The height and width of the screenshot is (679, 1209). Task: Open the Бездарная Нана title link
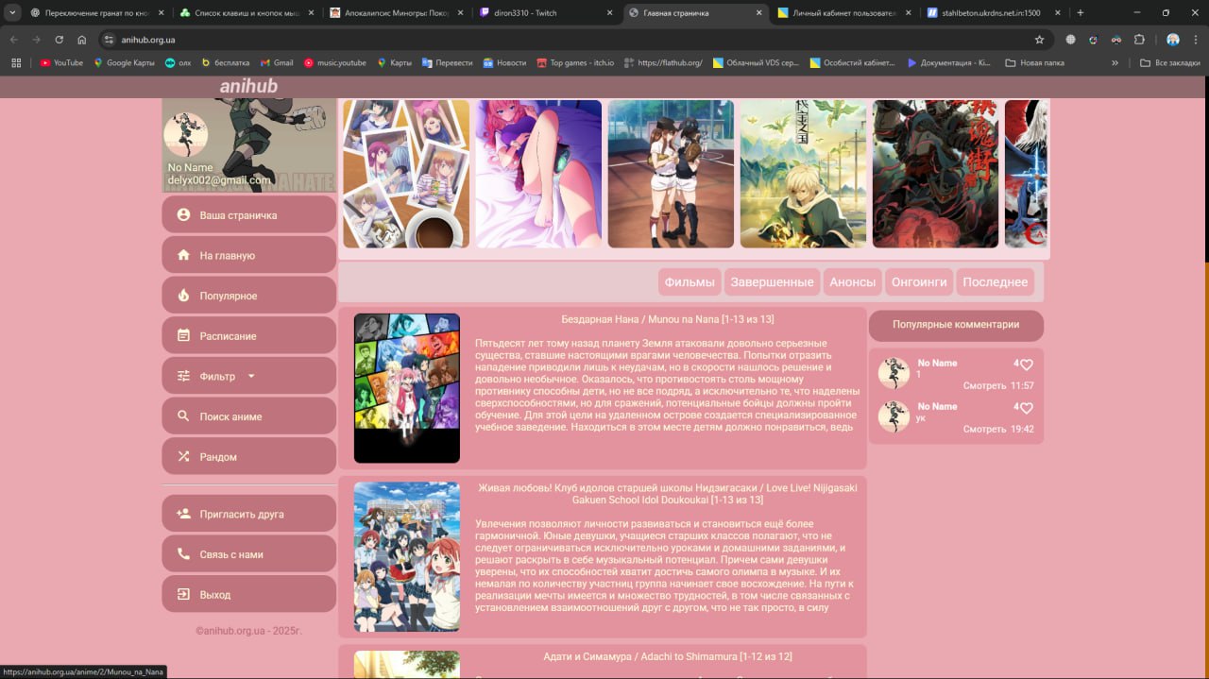tap(667, 319)
